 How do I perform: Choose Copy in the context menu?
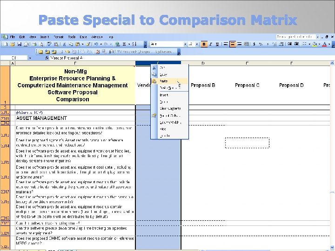coord(170,74)
